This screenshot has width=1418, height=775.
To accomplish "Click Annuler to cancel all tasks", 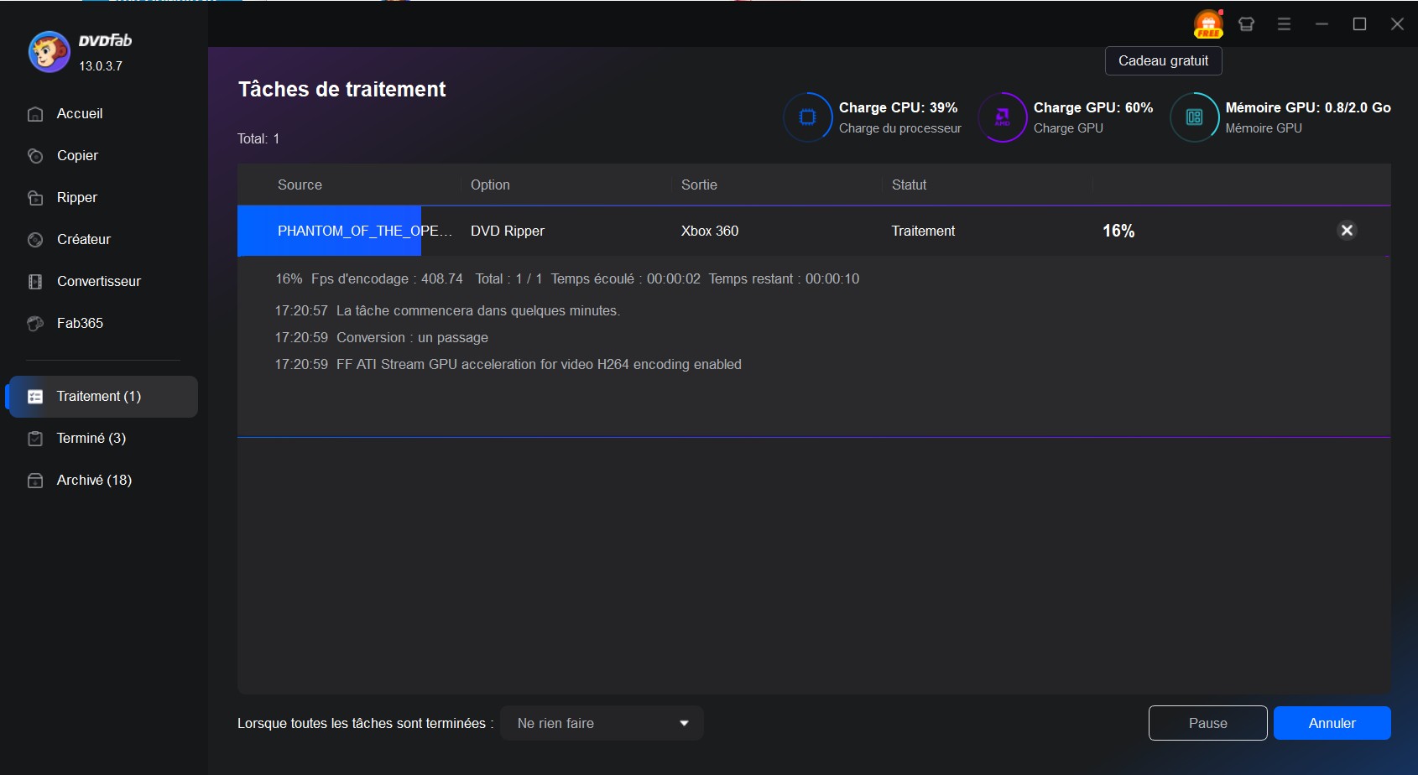I will (x=1332, y=722).
